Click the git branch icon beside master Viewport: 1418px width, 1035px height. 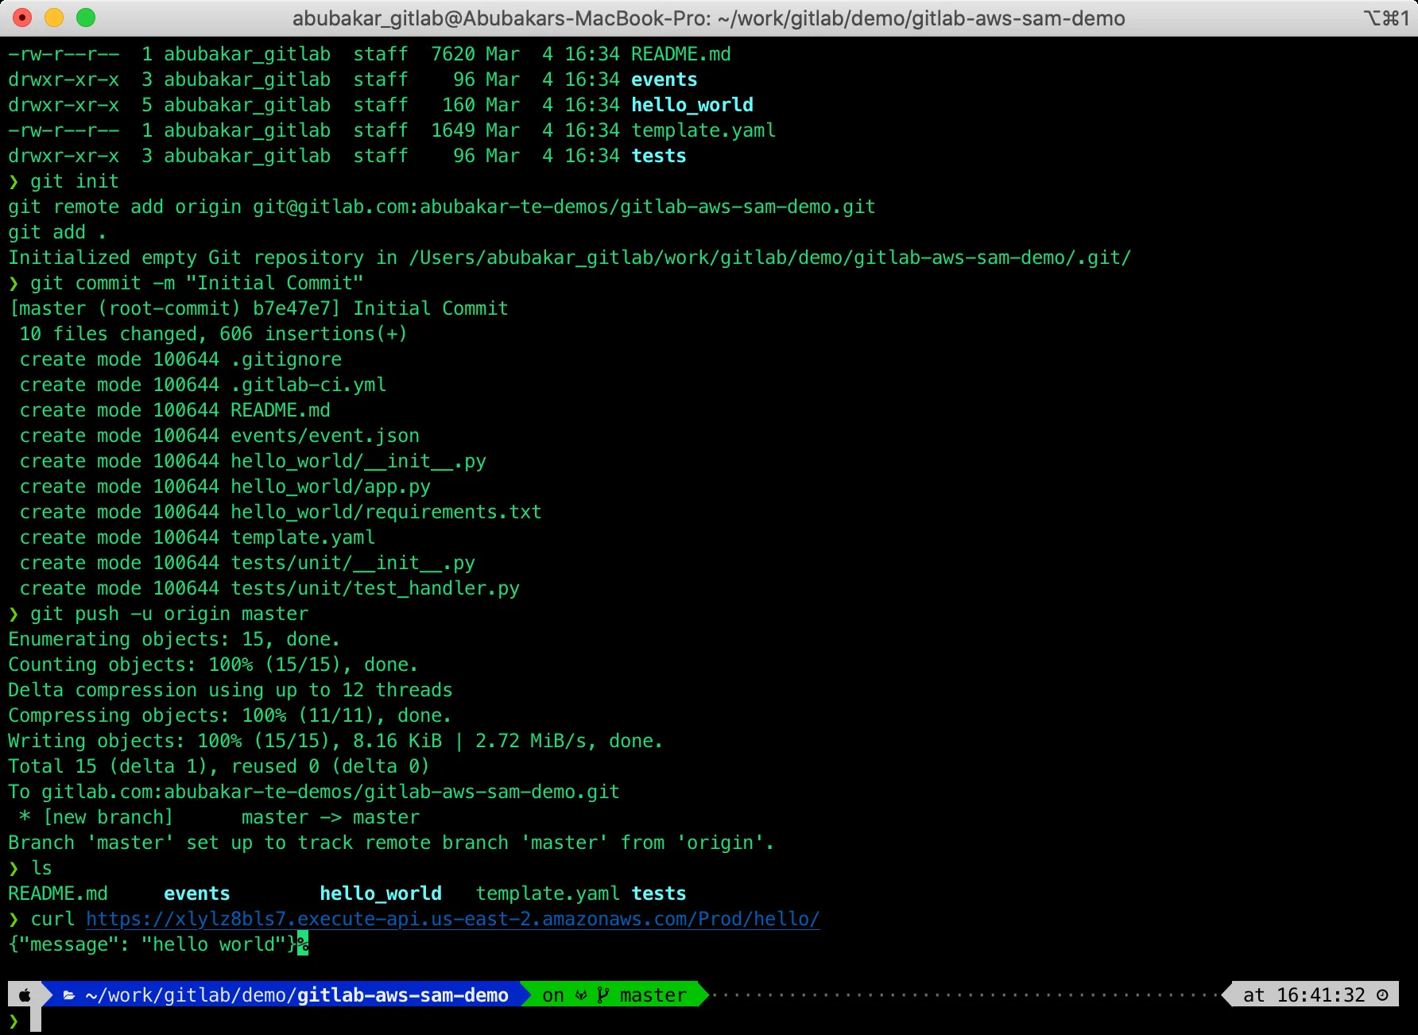[x=603, y=995]
